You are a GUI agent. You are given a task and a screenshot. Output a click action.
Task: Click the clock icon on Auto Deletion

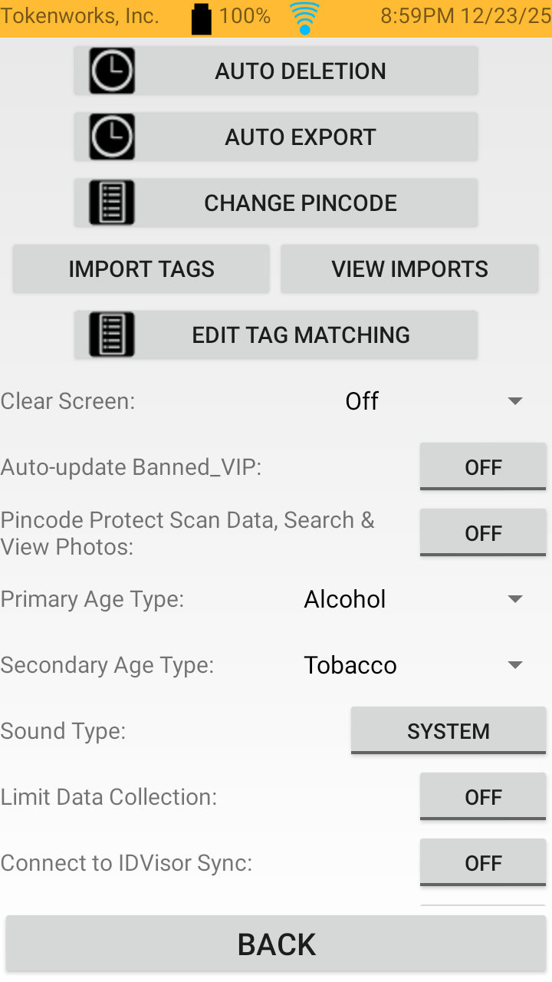point(112,71)
